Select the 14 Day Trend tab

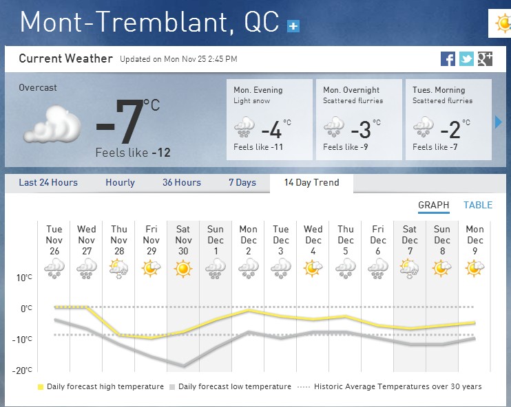(311, 183)
